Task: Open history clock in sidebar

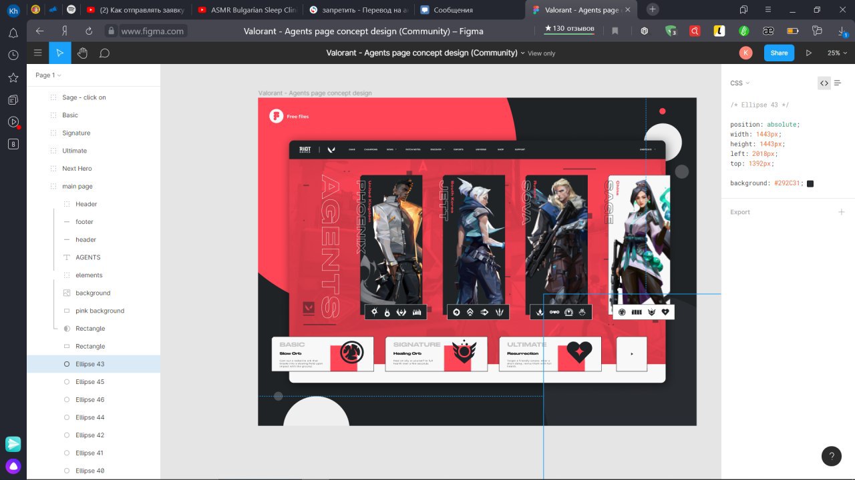Action: coord(13,55)
